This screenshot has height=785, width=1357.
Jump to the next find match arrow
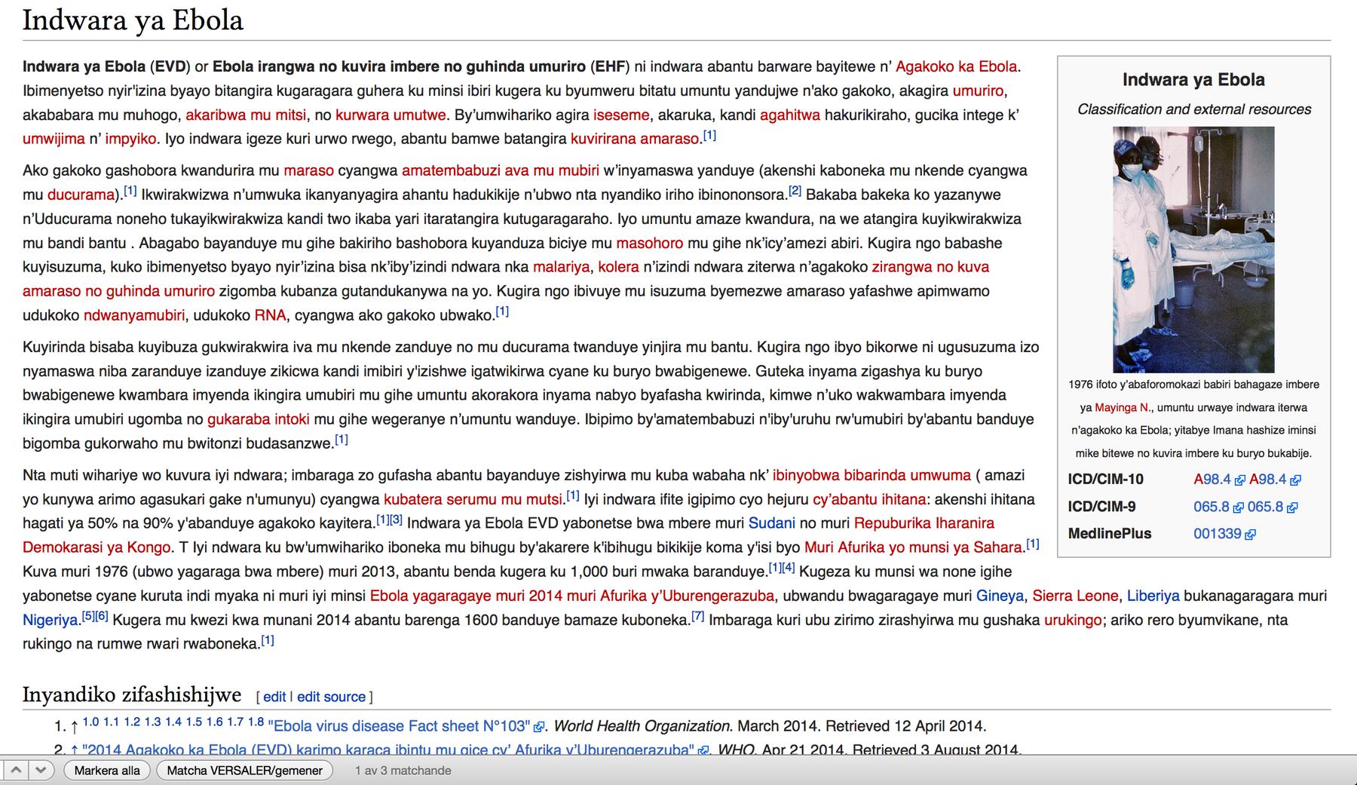(x=41, y=770)
